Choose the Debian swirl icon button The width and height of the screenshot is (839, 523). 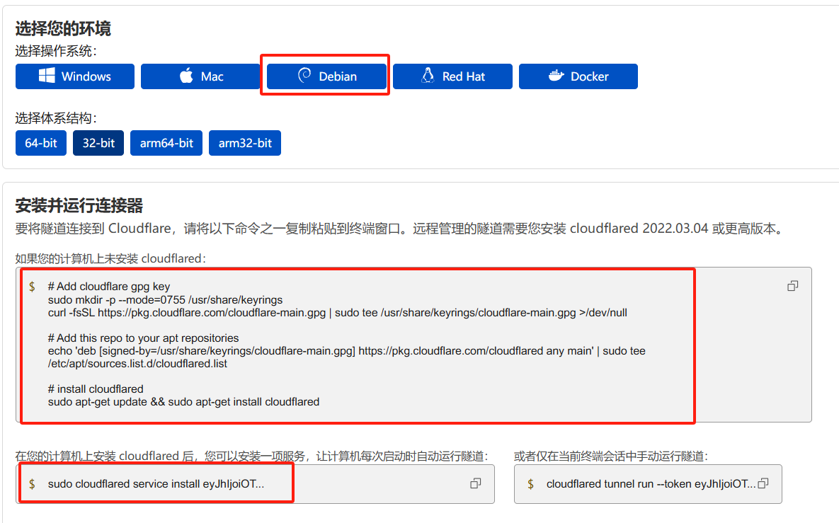point(326,76)
